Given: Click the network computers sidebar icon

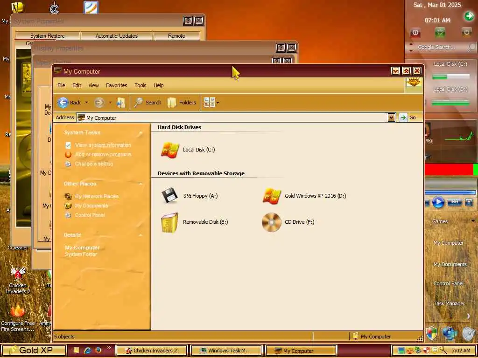Looking at the screenshot, I should click(450, 333).
